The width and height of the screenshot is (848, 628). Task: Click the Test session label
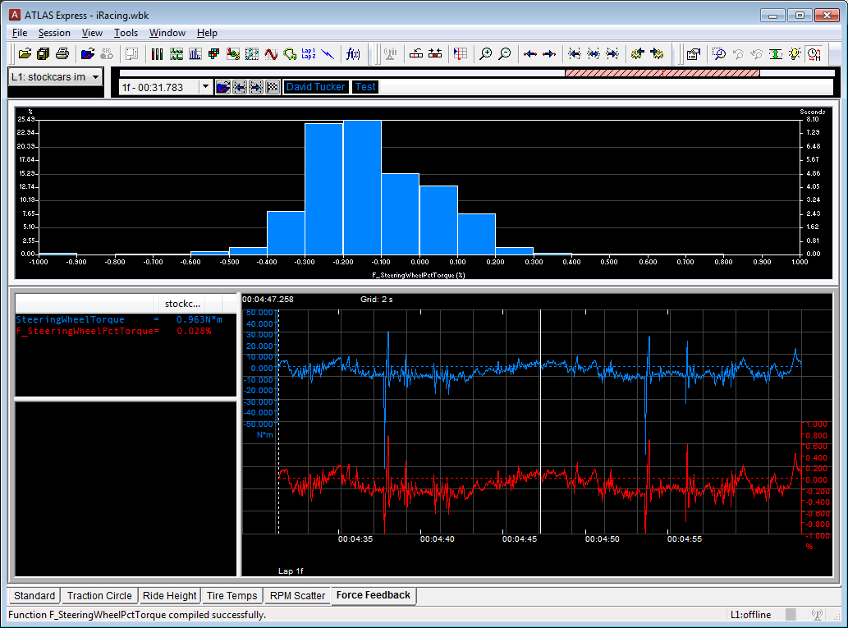tap(365, 86)
